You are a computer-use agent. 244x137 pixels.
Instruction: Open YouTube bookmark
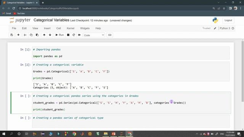coord(19,14)
